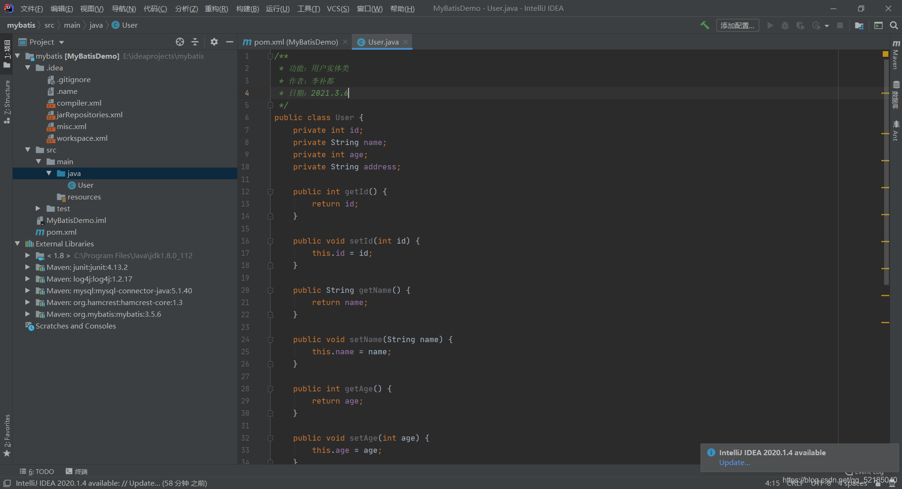
Task: Collapse the main folder
Action: click(x=39, y=161)
